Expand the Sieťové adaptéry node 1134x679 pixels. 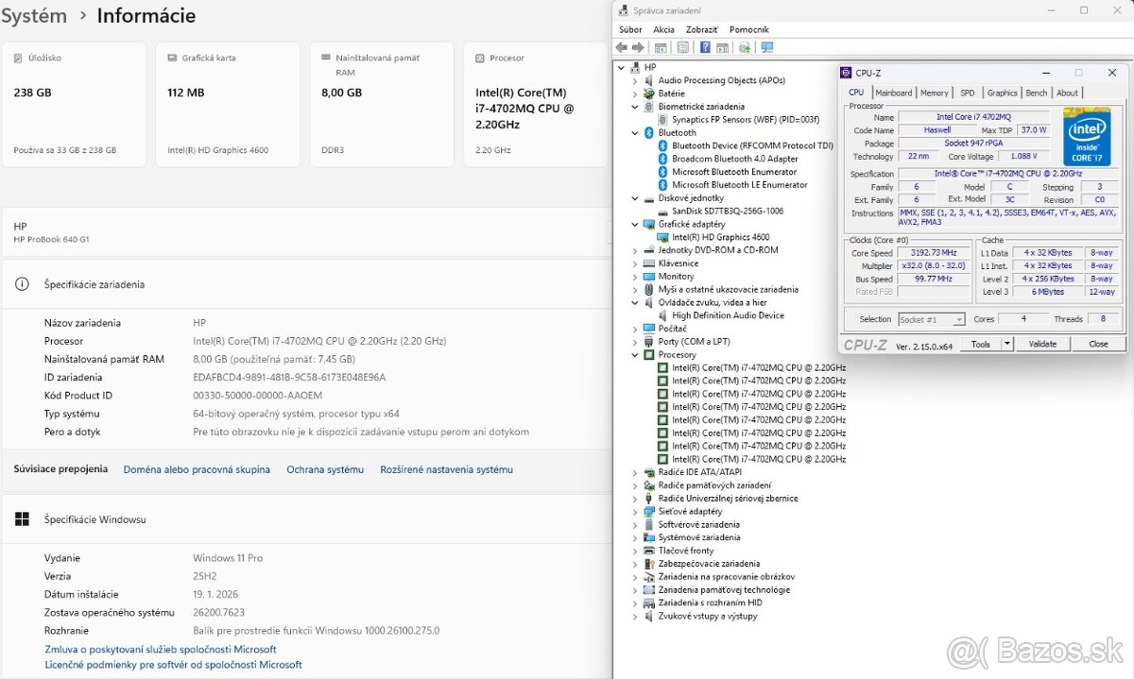635,512
